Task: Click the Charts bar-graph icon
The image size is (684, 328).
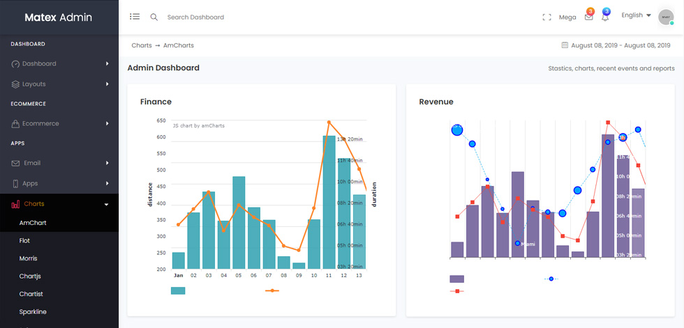Action: pyautogui.click(x=15, y=204)
